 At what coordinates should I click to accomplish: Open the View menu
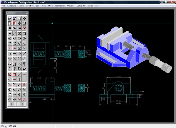(x=44, y=6)
